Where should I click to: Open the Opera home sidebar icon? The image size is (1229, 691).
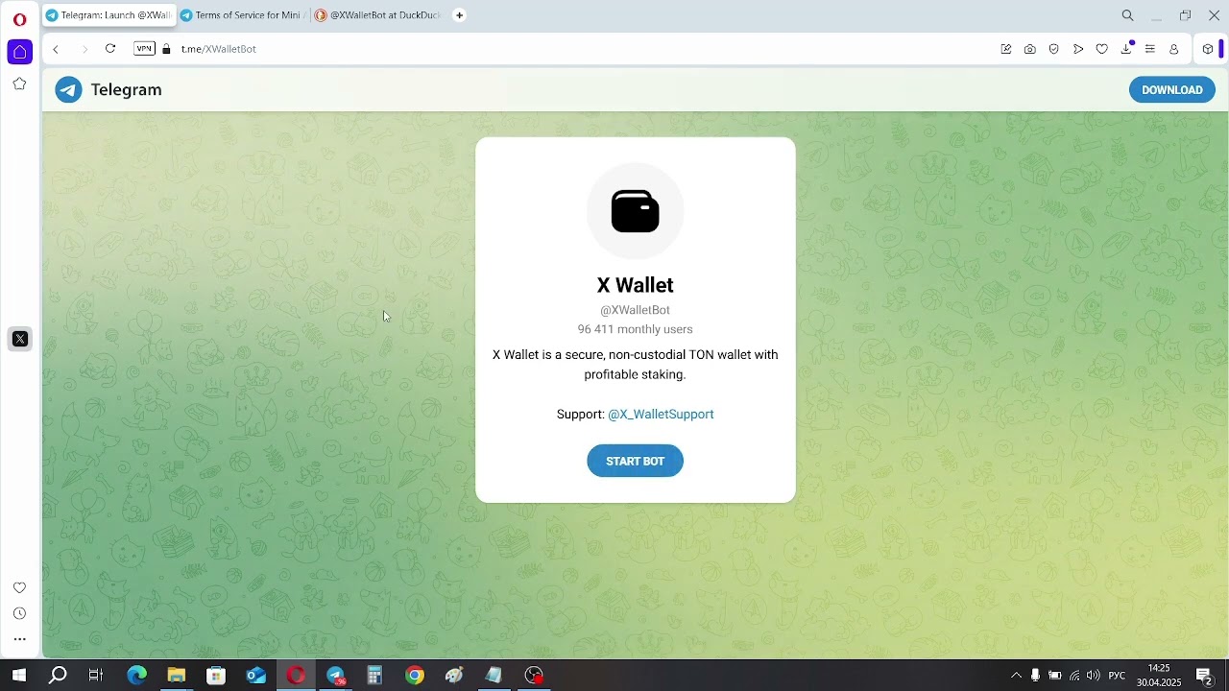click(x=19, y=52)
